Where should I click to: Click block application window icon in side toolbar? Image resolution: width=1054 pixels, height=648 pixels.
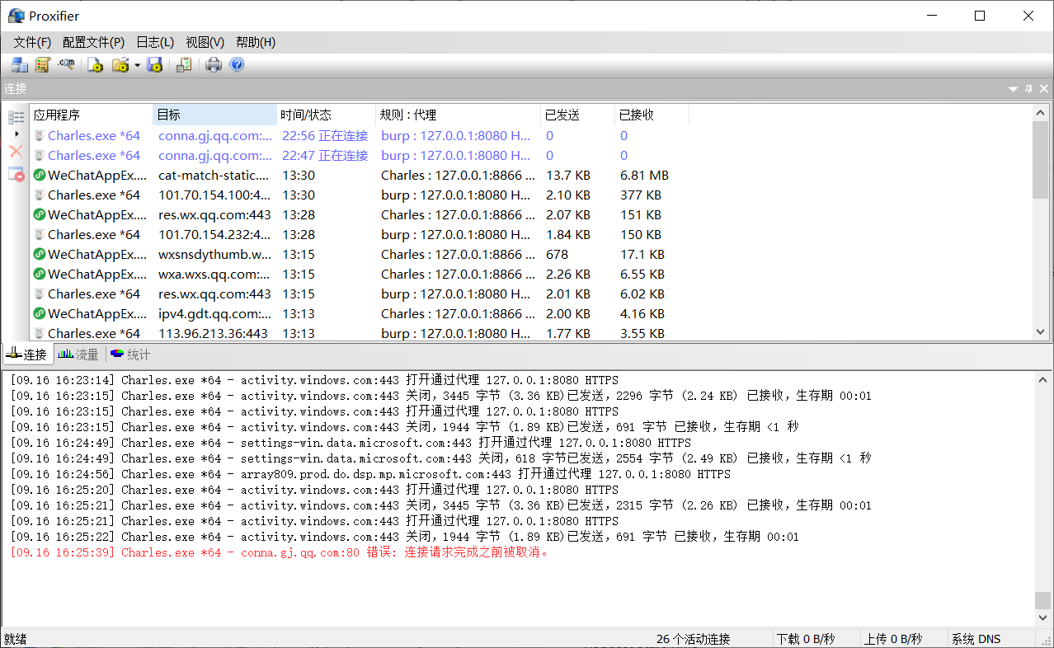point(16,174)
